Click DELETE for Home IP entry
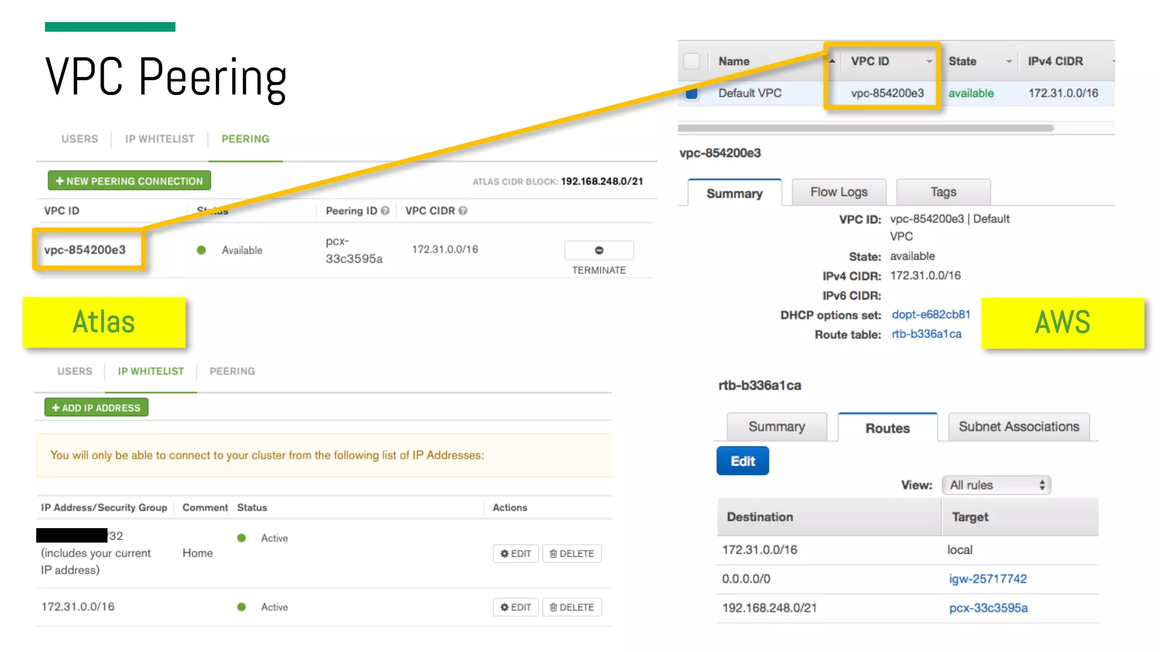 572,554
